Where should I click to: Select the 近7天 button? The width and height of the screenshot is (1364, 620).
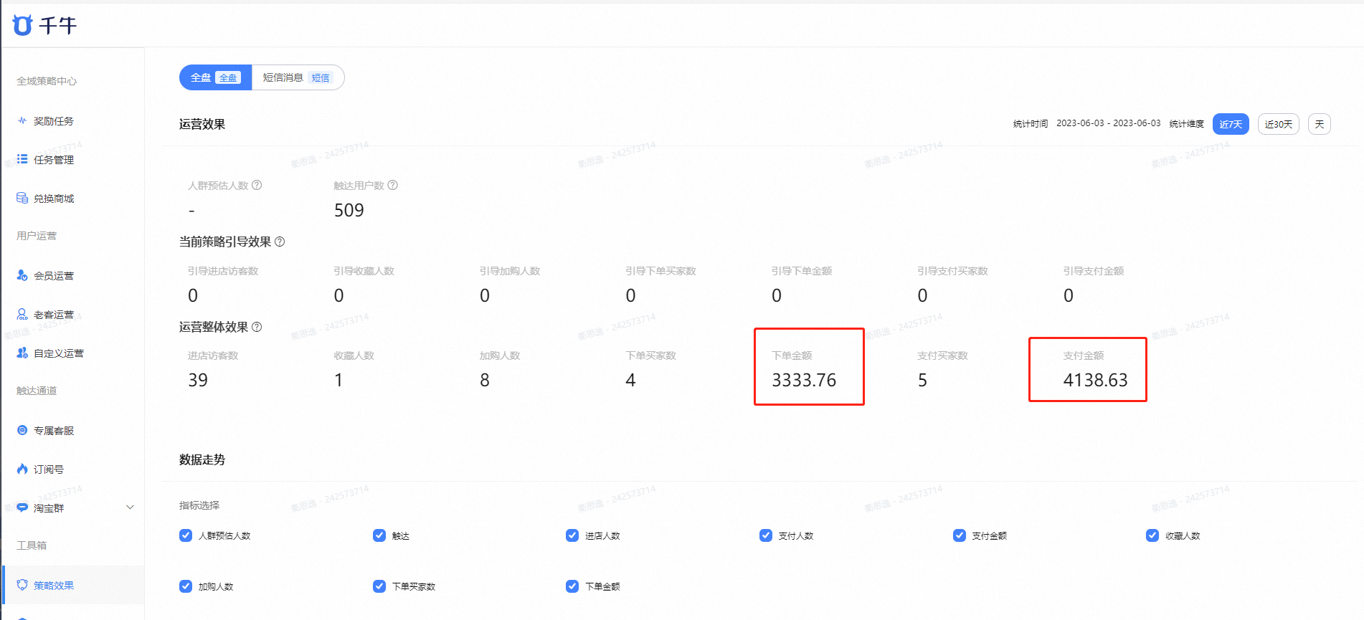coord(1231,124)
